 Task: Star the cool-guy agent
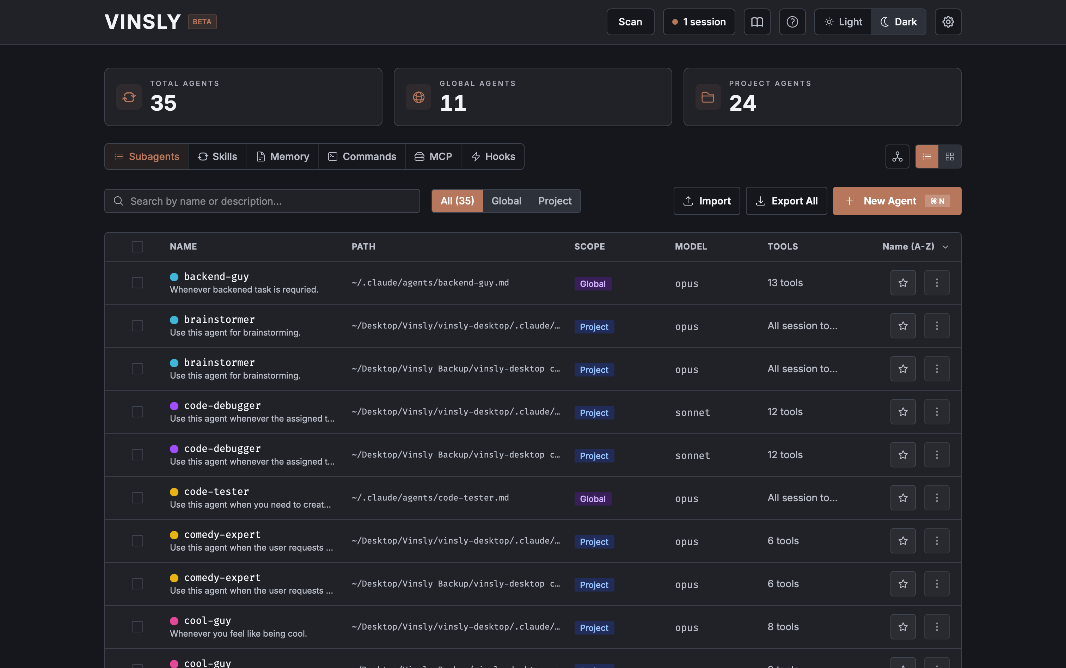click(902, 626)
